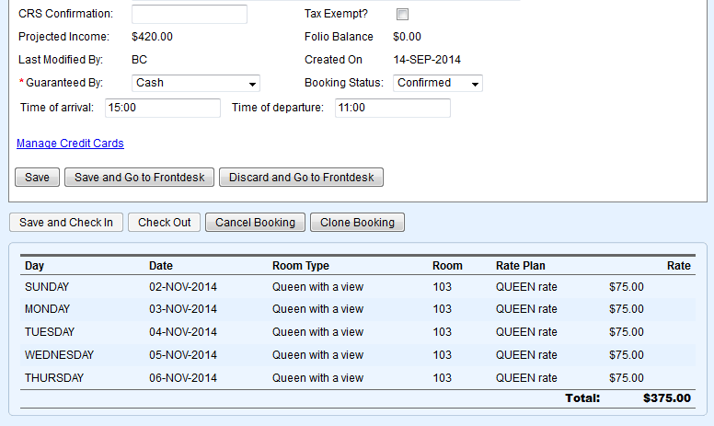Click Save and Go to Frontdesk

139,177
